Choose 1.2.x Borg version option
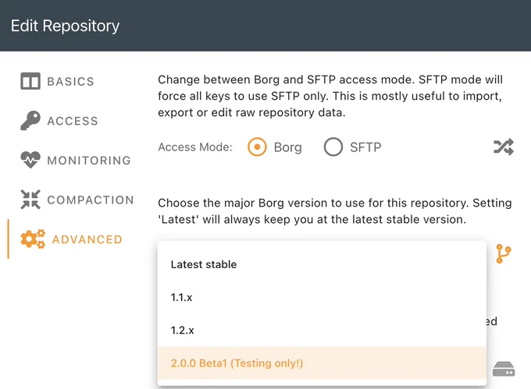The image size is (531, 389). click(322, 331)
